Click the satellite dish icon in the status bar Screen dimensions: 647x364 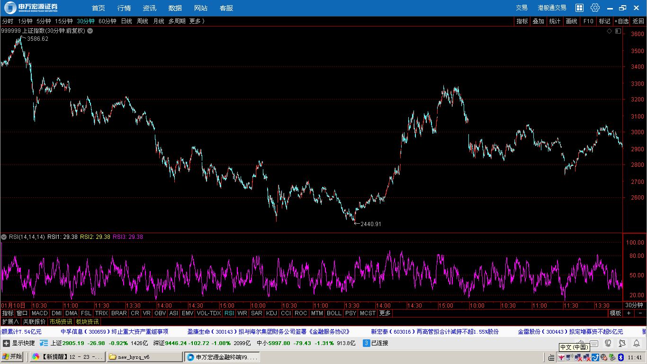click(622, 343)
